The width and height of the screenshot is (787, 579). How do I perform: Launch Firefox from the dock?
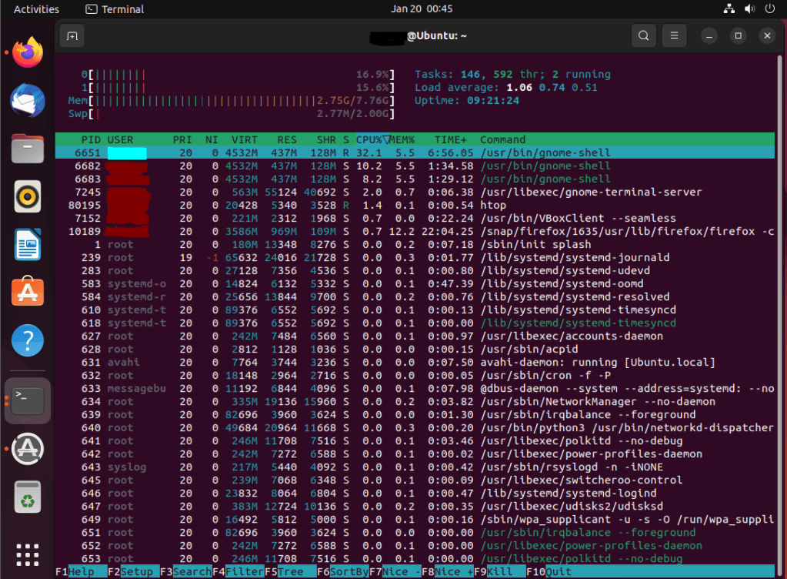28,53
